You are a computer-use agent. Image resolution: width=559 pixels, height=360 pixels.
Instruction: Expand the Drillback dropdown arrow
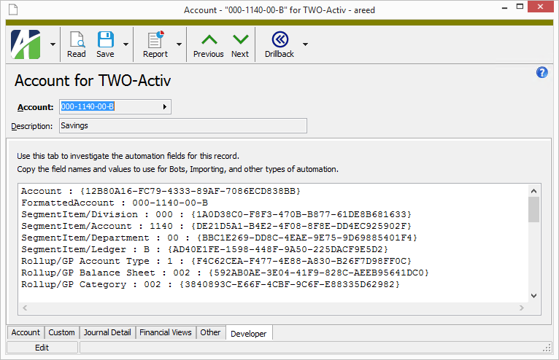click(305, 44)
